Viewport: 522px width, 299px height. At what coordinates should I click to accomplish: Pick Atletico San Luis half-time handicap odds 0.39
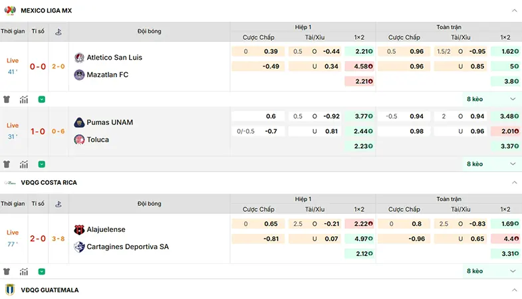271,51
